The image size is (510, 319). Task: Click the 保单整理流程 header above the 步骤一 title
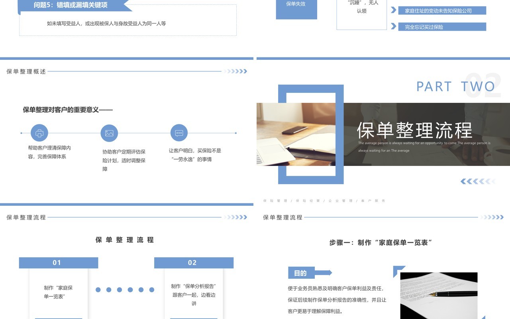click(x=283, y=217)
